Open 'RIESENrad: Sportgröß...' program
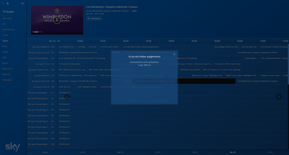This screenshot has height=155, width=289. [x=190, y=70]
